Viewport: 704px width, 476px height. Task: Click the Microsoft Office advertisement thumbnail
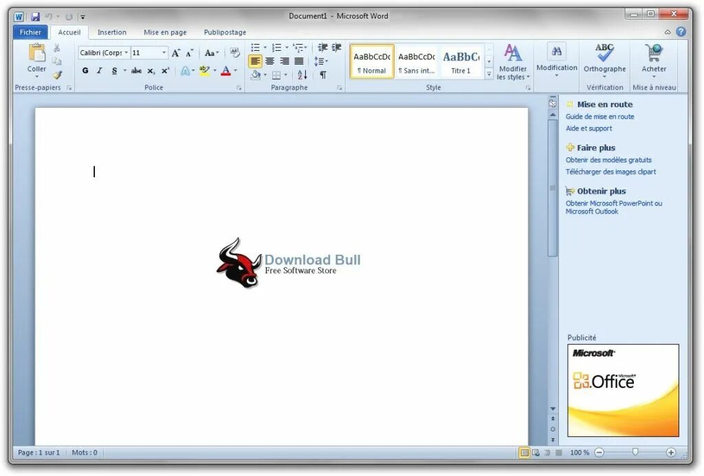(x=623, y=390)
